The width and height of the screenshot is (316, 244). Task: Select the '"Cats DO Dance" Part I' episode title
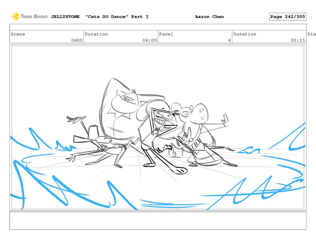point(117,17)
